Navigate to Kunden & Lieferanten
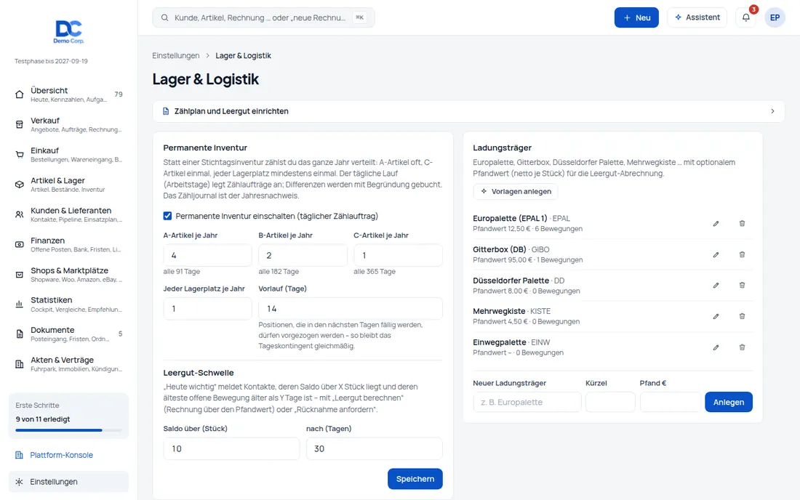 (x=69, y=214)
